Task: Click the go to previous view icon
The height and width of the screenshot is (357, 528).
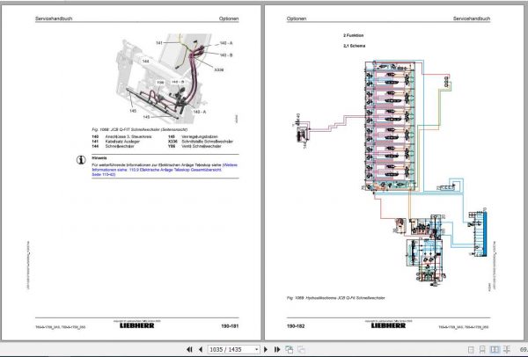Action: [x=290, y=350]
